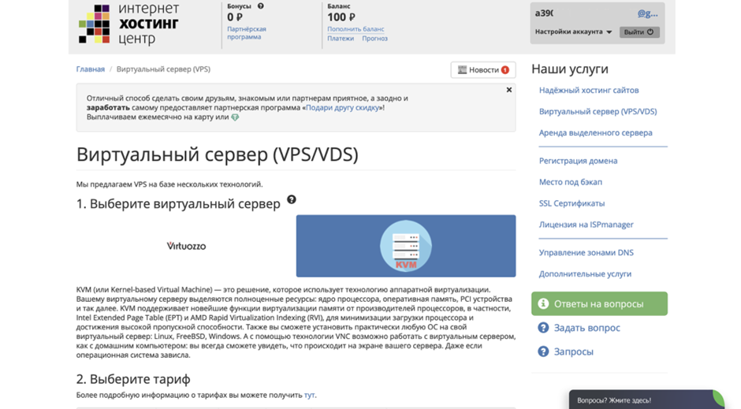Open SSL Сертификаты
Screen dimensions: 741x409
click(x=572, y=203)
